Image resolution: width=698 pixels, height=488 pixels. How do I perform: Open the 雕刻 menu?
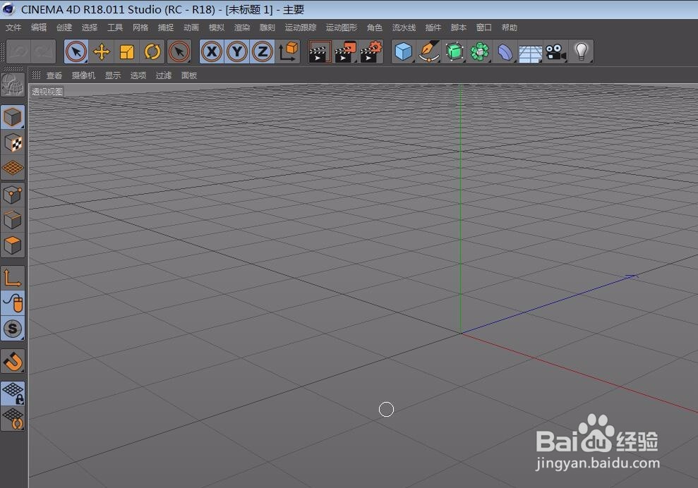tap(267, 28)
